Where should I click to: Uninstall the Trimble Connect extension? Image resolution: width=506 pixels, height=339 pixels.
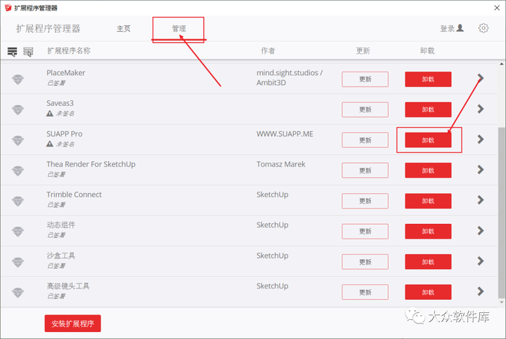[x=428, y=201]
